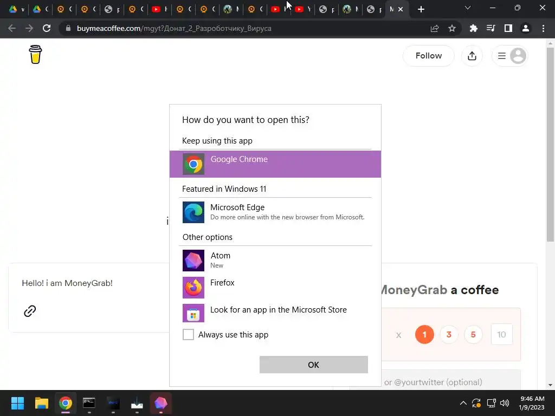View site info via the lock icon
555x416 pixels.
[x=68, y=28]
